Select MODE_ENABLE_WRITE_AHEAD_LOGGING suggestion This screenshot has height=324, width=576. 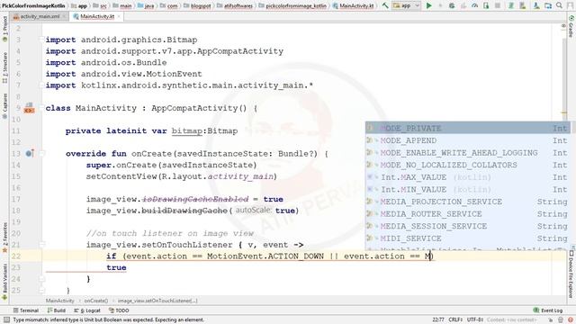pyautogui.click(x=468, y=153)
